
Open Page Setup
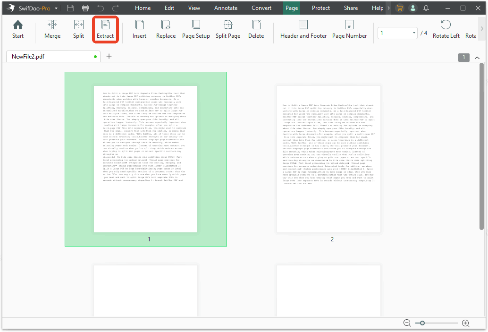click(195, 30)
